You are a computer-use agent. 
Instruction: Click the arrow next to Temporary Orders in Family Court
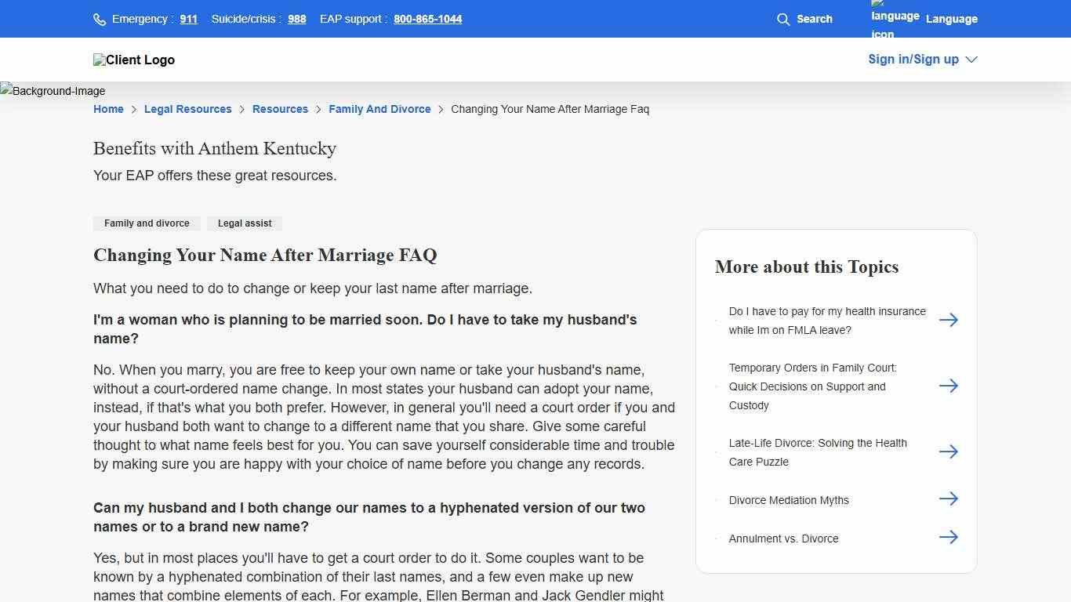pos(949,386)
